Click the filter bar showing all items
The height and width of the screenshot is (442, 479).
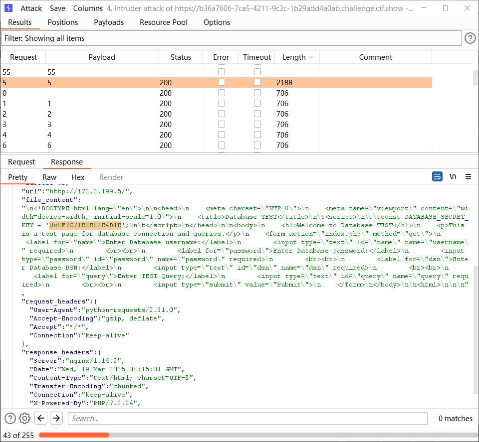[232, 38]
